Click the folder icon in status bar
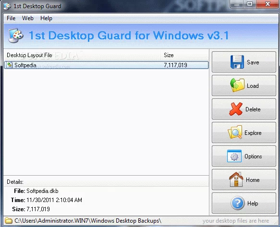This screenshot has height=227, width=280. tap(8, 221)
